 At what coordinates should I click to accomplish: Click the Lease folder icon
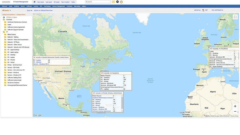(x=5, y=25)
